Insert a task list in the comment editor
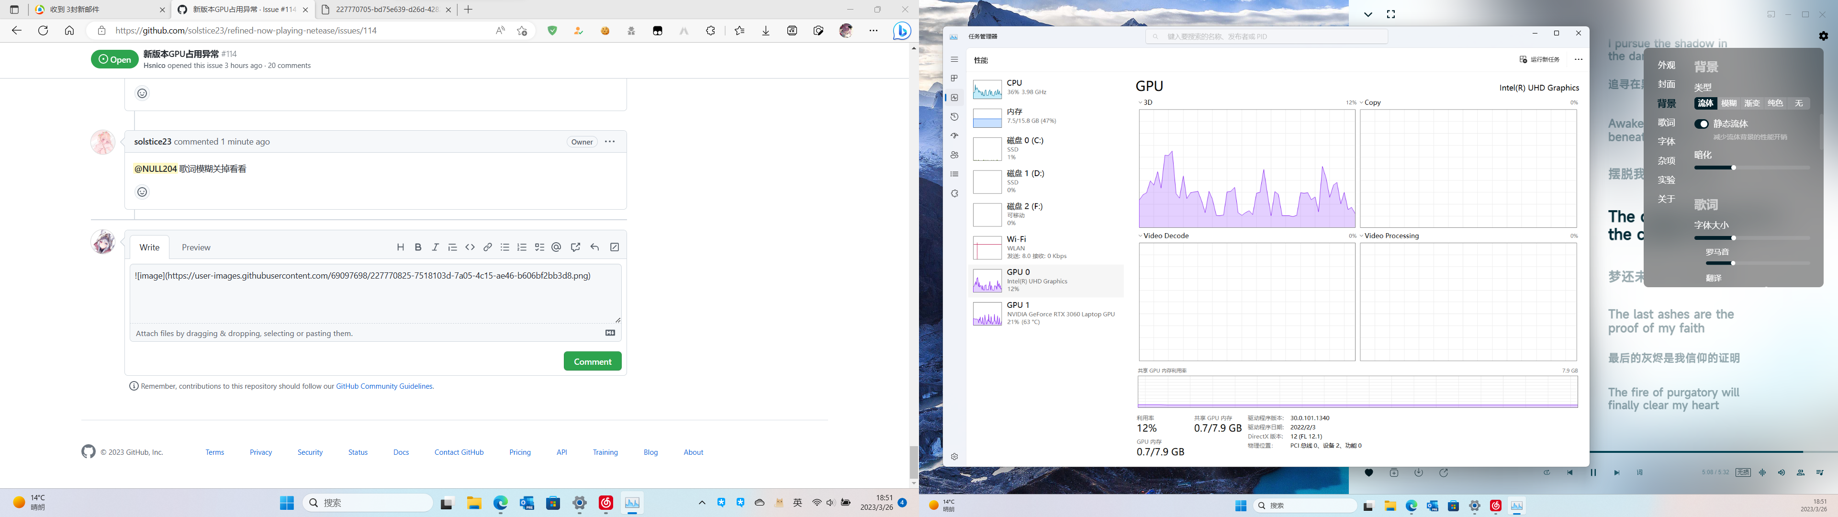The width and height of the screenshot is (1838, 517). [x=540, y=247]
